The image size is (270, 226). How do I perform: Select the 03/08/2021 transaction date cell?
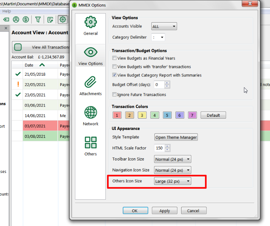[x=40, y=136]
